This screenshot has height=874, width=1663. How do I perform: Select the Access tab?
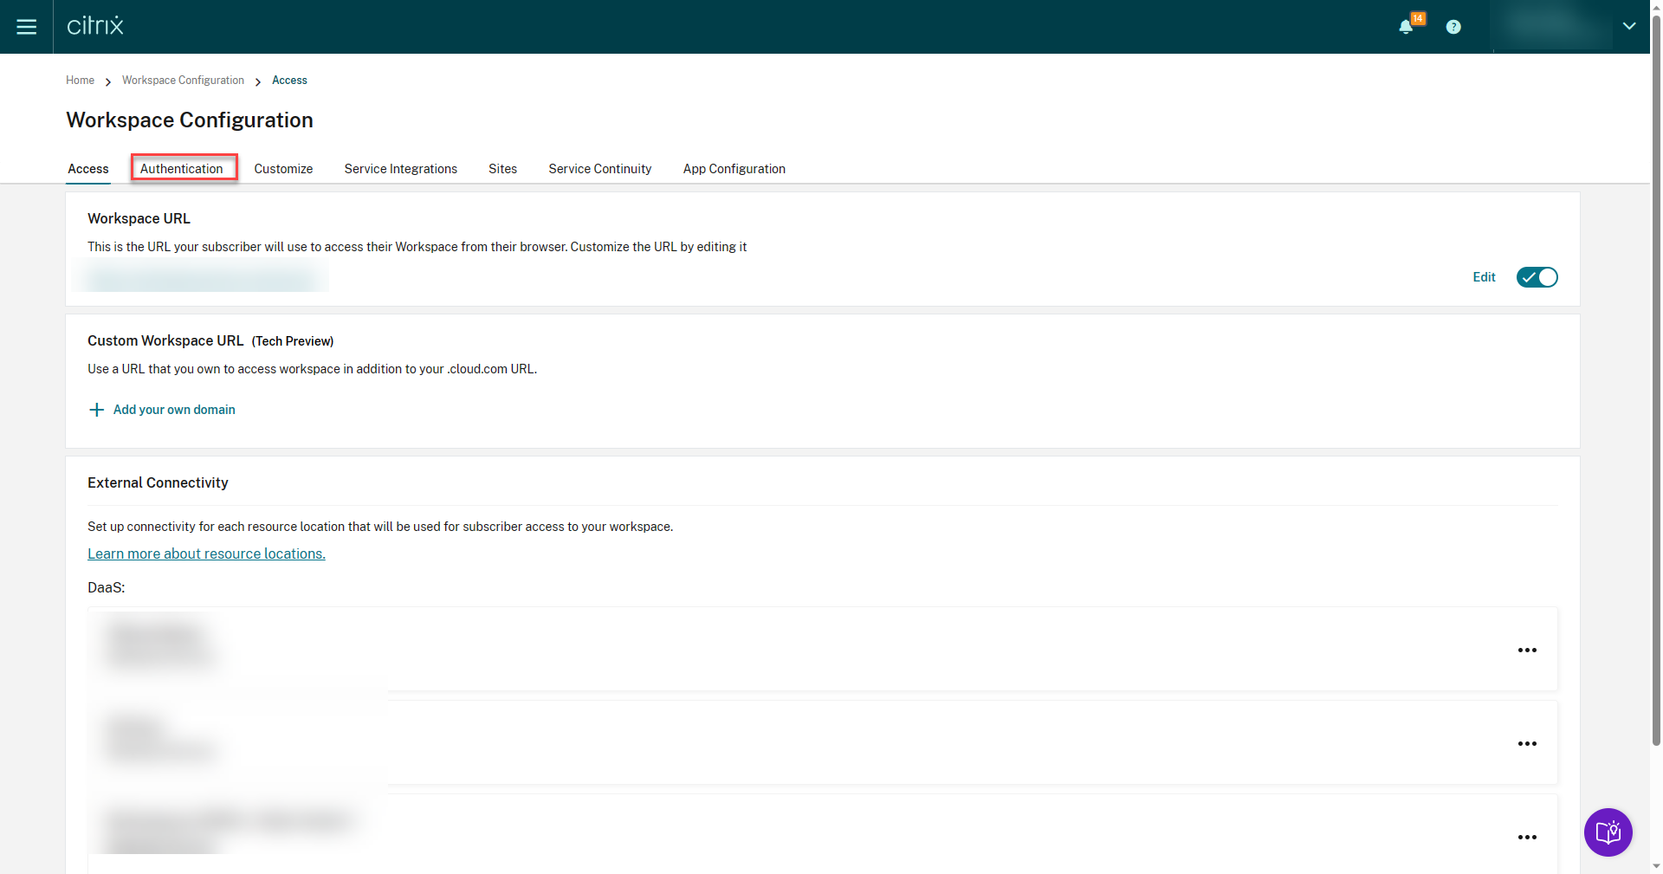click(88, 169)
